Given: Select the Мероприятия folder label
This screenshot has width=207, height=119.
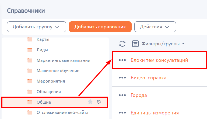Looking at the screenshot, I should [51, 81].
